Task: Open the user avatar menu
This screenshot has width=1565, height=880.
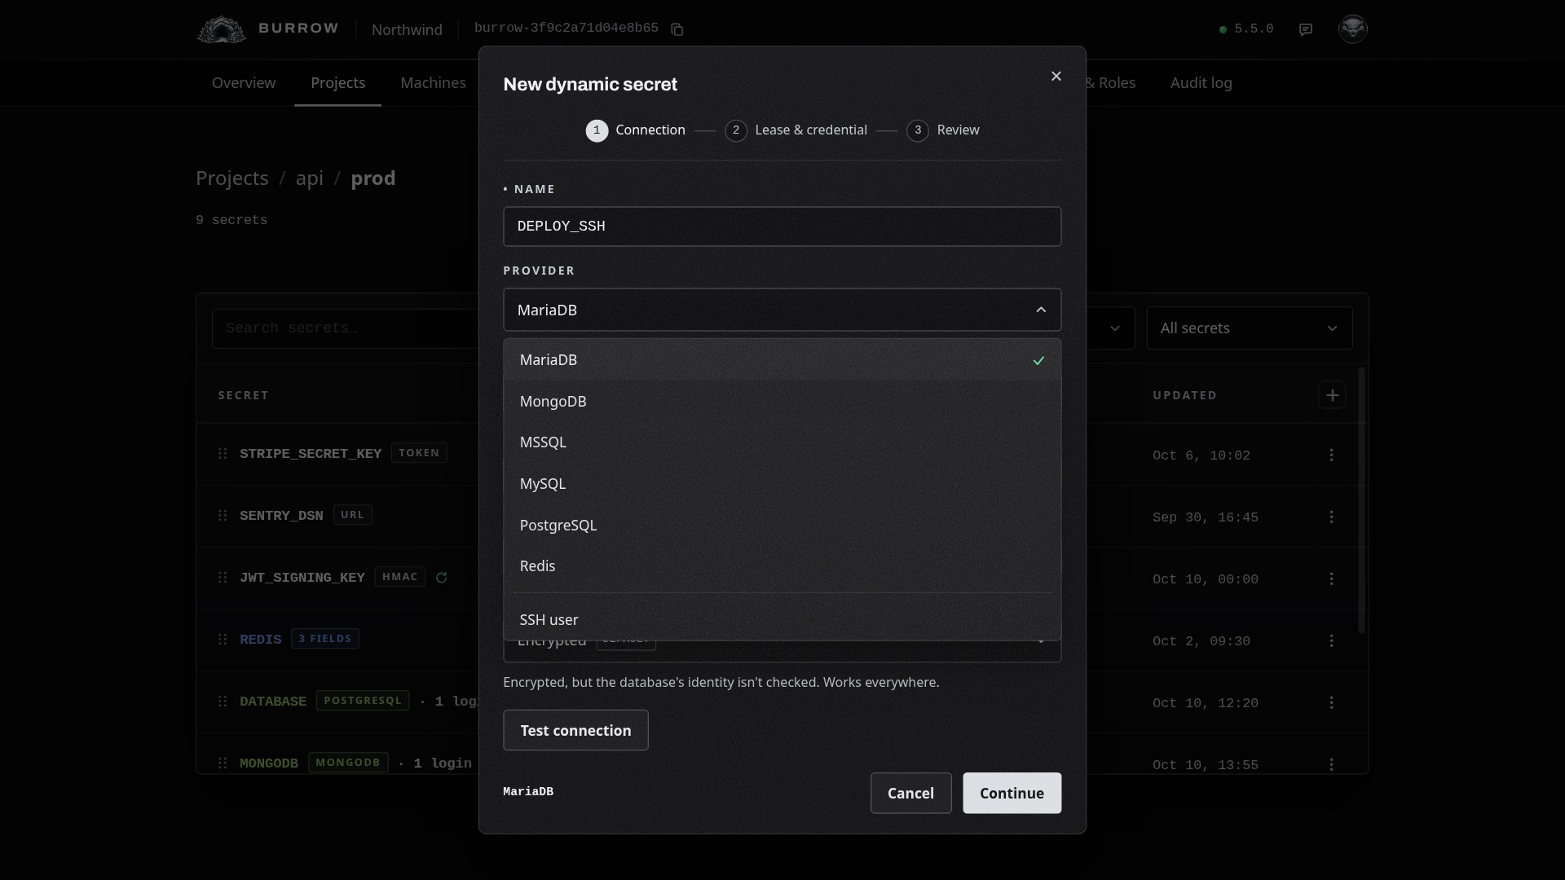Action: click(x=1353, y=29)
